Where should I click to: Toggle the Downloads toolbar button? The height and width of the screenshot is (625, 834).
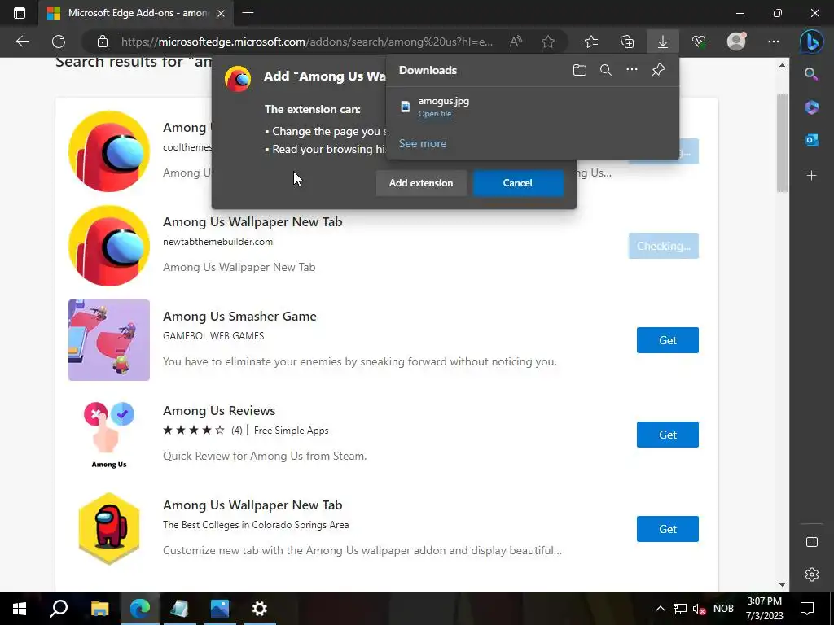point(663,42)
